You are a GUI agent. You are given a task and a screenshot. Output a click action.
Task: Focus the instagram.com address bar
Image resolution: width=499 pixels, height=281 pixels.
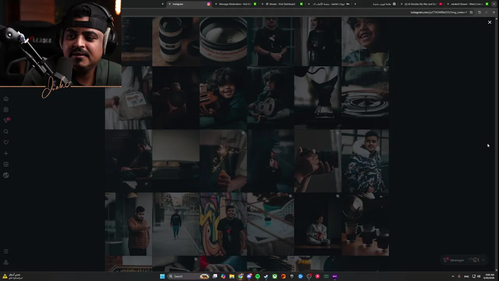439,12
